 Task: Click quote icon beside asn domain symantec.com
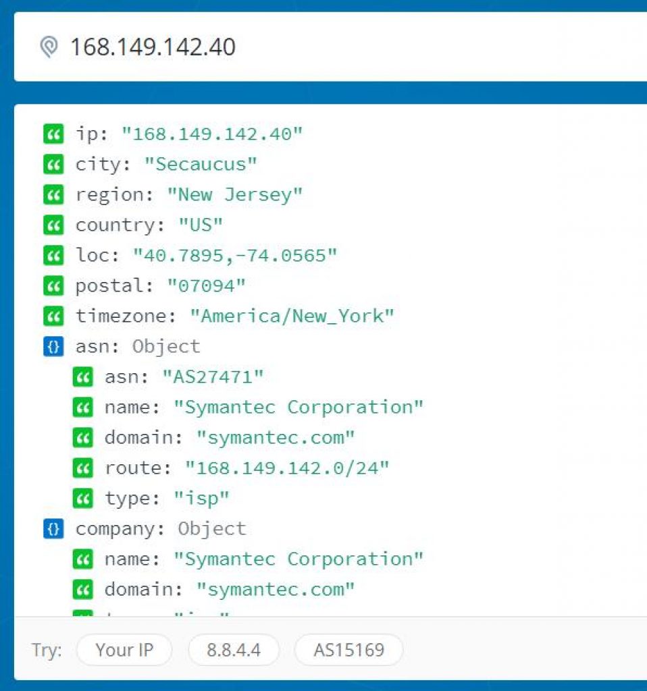(x=83, y=437)
